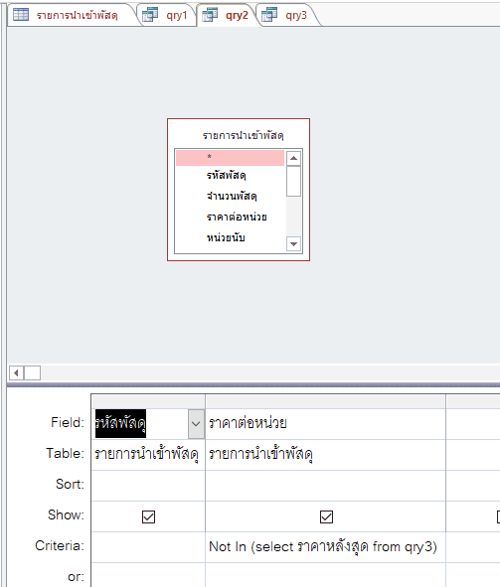Open the Field dropdown for รหัสพัสดุ
Viewport: 500px width, 587px height.
coord(196,424)
